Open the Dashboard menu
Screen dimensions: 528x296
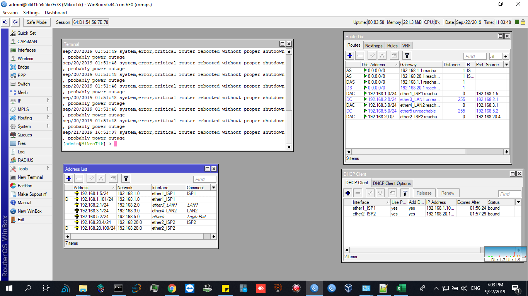coord(56,13)
